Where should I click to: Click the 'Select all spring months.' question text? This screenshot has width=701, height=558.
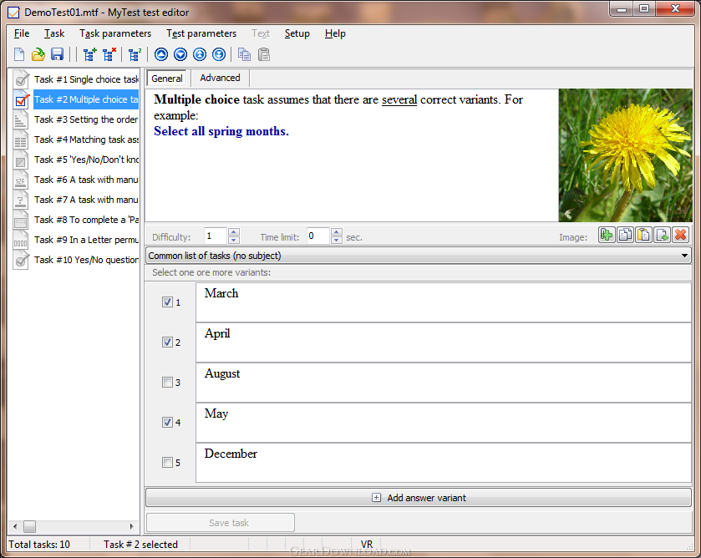221,131
